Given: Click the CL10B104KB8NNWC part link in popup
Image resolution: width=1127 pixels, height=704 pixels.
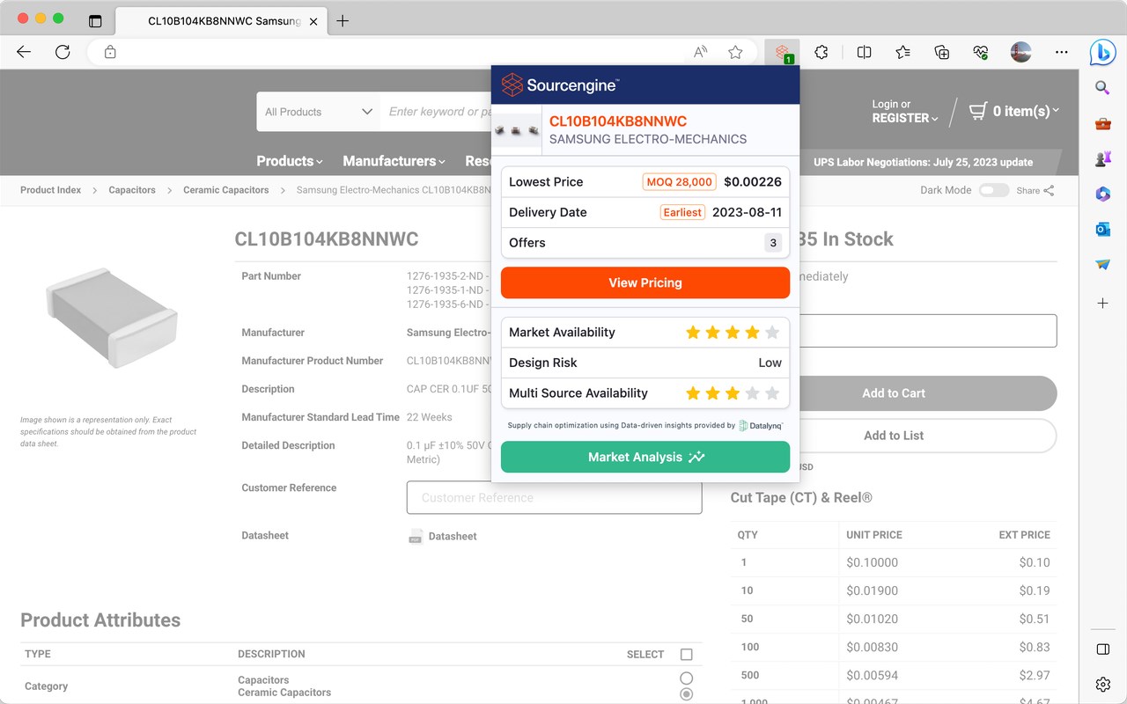Looking at the screenshot, I should 618,121.
